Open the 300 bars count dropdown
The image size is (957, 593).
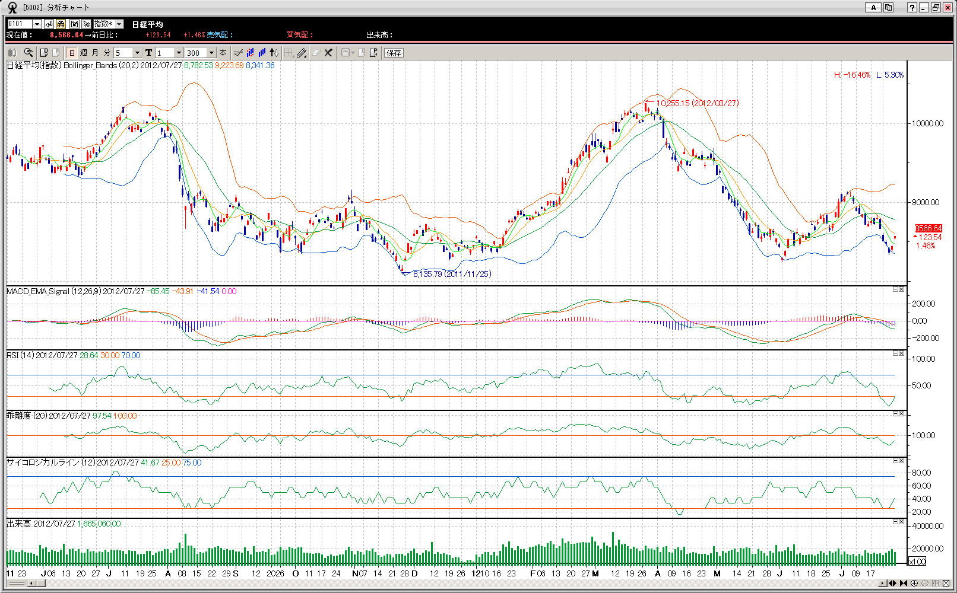click(211, 53)
